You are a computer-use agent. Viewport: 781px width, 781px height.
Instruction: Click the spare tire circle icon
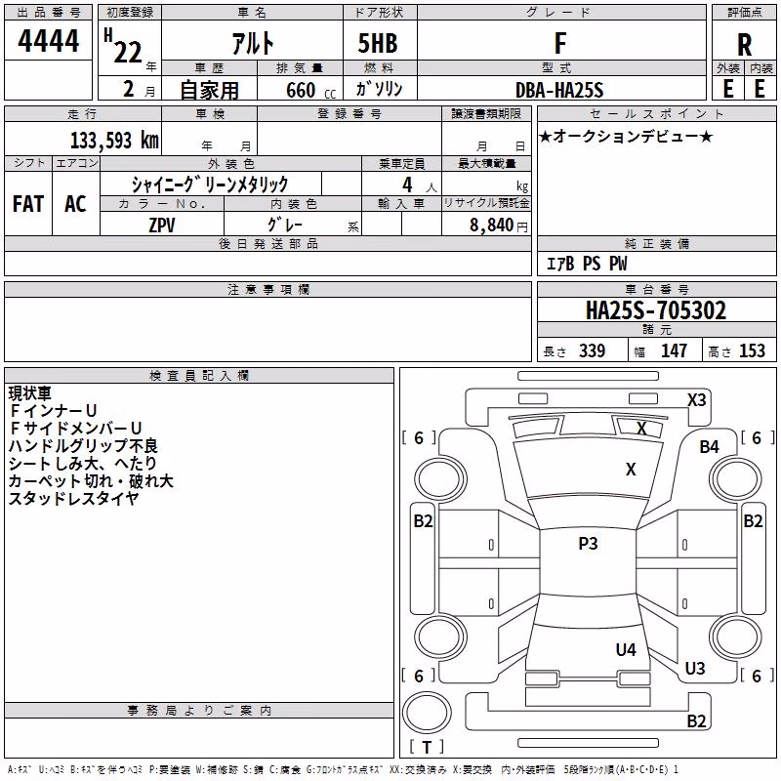[427, 712]
